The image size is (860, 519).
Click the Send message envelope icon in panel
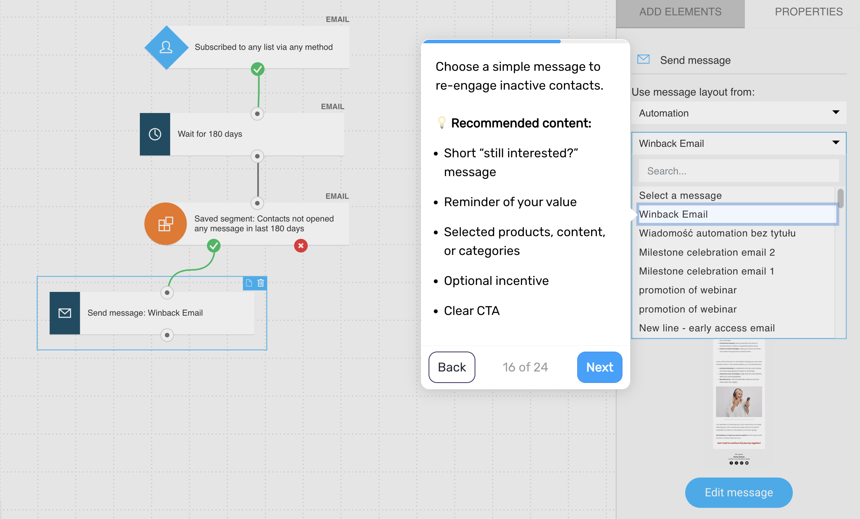(x=643, y=59)
